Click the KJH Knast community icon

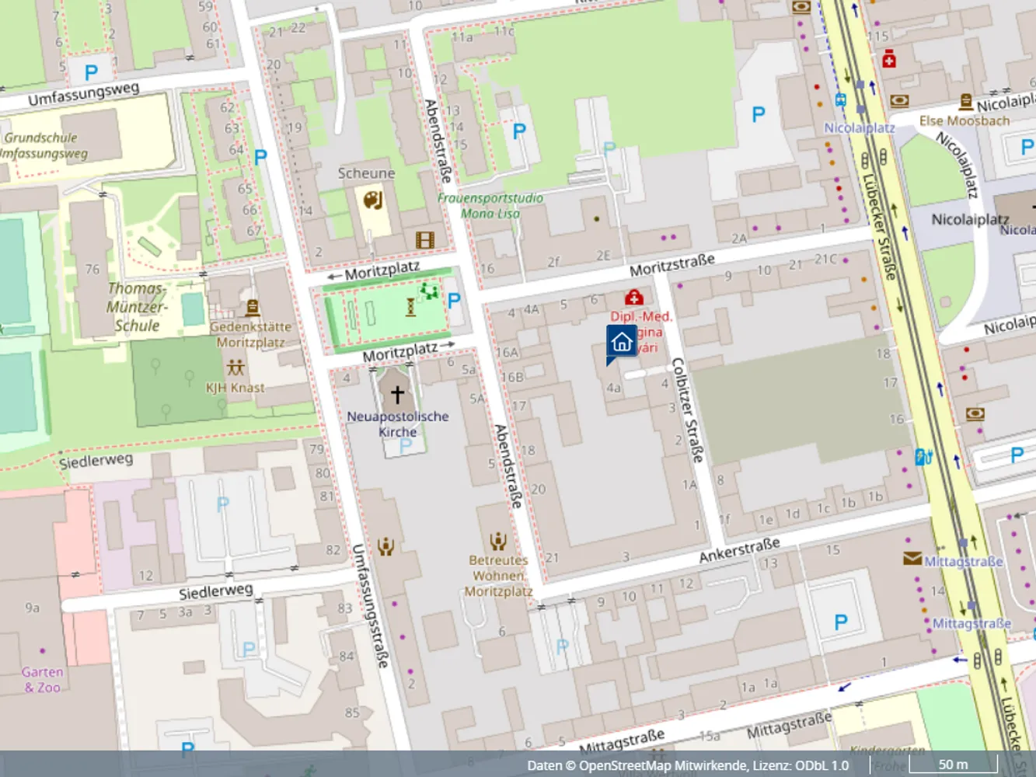click(235, 368)
